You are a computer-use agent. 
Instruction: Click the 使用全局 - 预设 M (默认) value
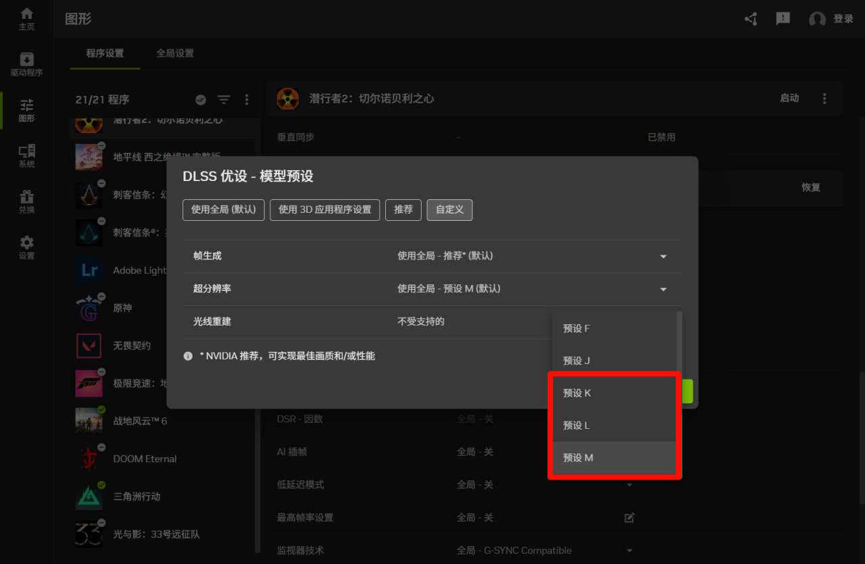click(449, 289)
